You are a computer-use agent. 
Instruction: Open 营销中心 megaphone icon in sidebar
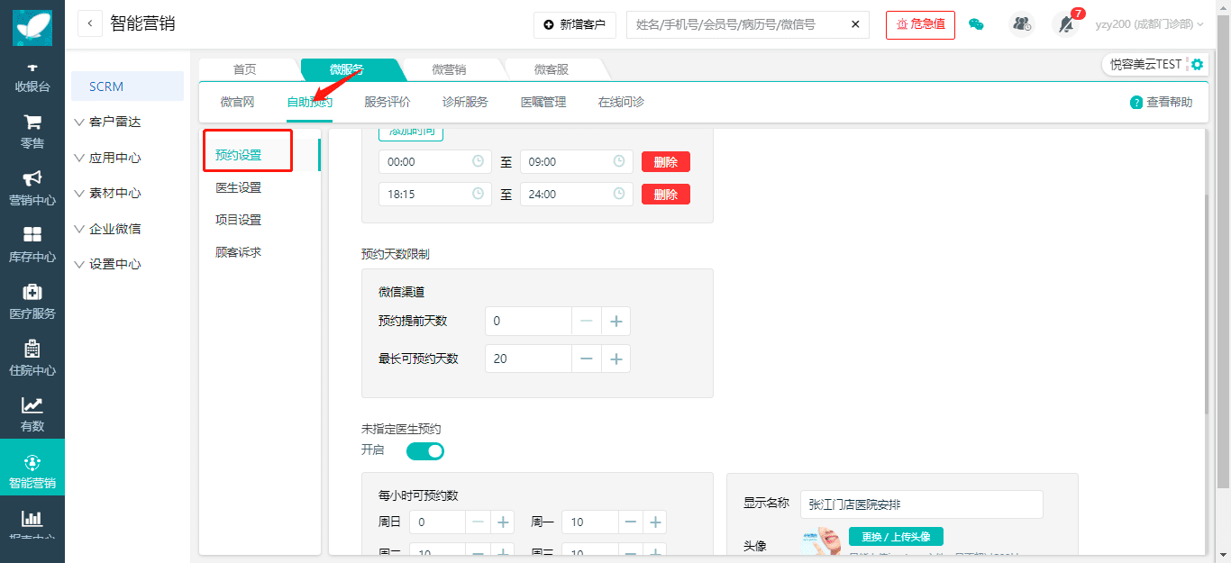(x=32, y=188)
